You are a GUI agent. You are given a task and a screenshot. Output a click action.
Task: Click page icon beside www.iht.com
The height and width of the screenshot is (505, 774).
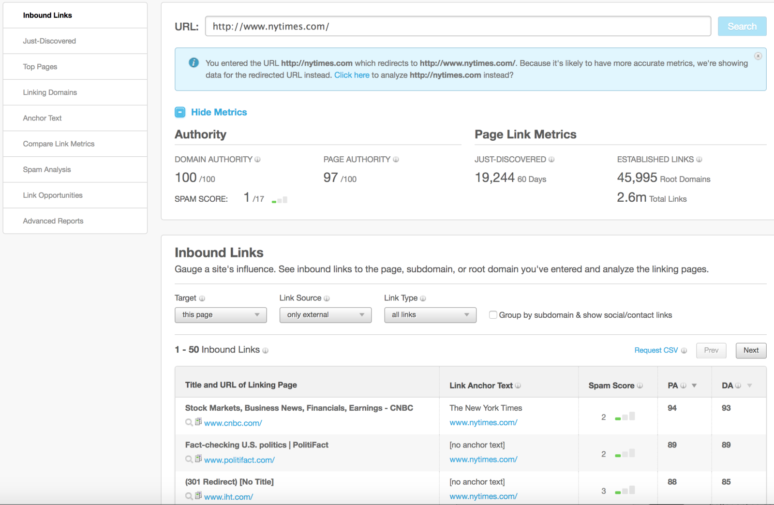[198, 495]
